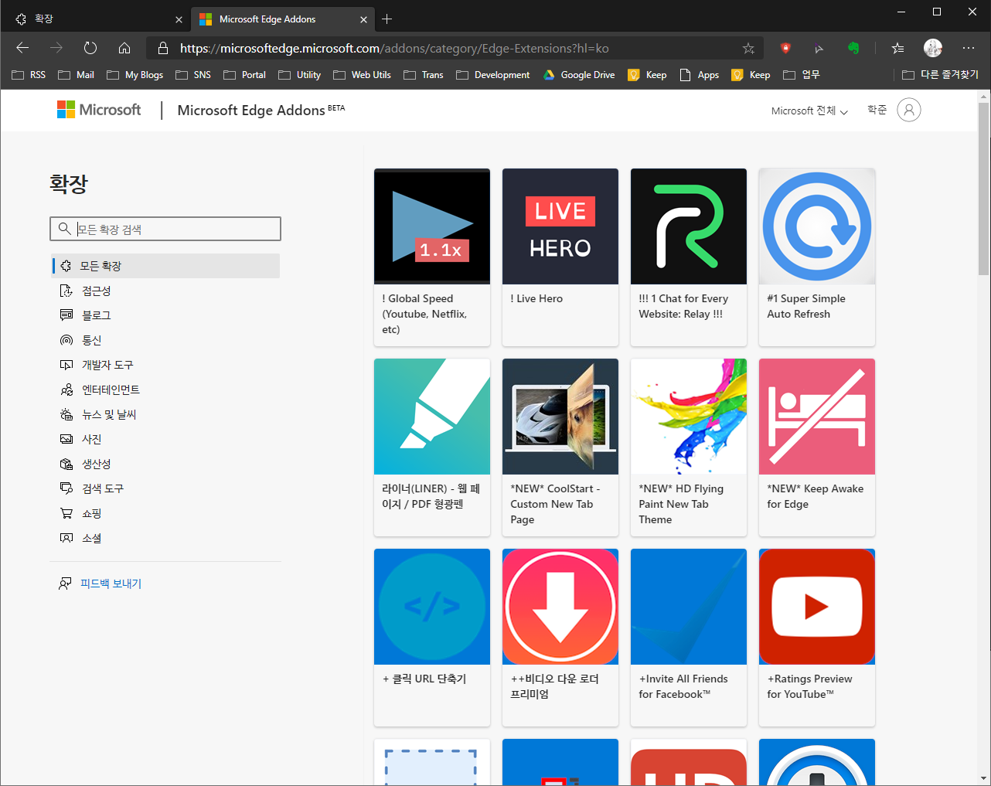Open the 비디오 다운 로더 extension thumbnail
Screen dimensions: 991x786
(560, 607)
